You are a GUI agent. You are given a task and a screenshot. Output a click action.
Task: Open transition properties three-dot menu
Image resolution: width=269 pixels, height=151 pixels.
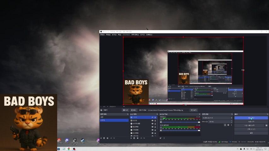231,125
